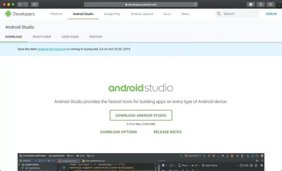The height and width of the screenshot is (171, 282).
Task: Open the Android Dev Summit link
Action: click(51, 49)
